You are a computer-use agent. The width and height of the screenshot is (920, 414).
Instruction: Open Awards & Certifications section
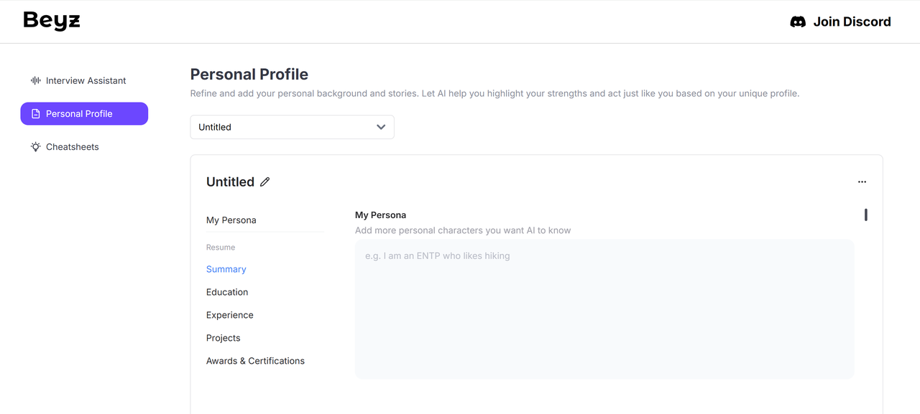click(255, 361)
